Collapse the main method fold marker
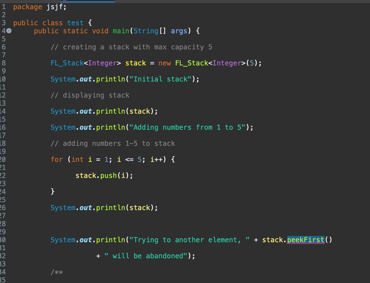The height and width of the screenshot is (283, 370). (x=9, y=31)
